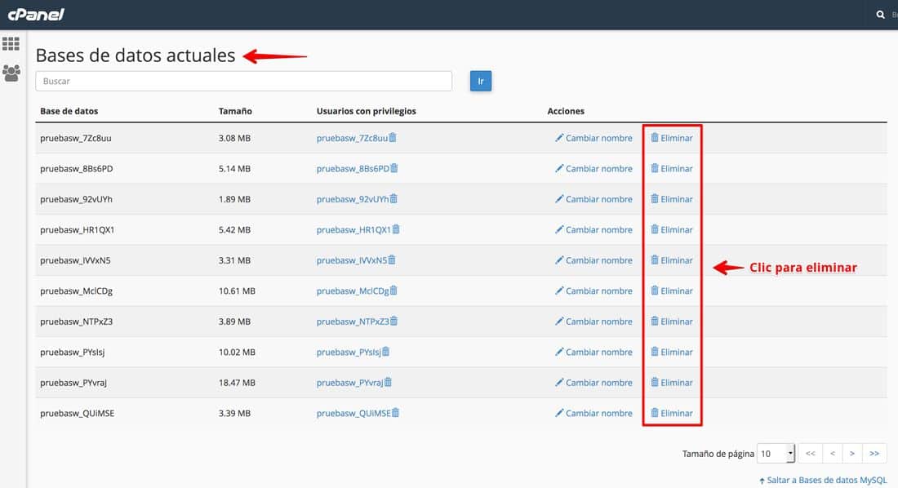
Task: Remove user pruebasw_McICDg via trash icon
Action: (393, 291)
